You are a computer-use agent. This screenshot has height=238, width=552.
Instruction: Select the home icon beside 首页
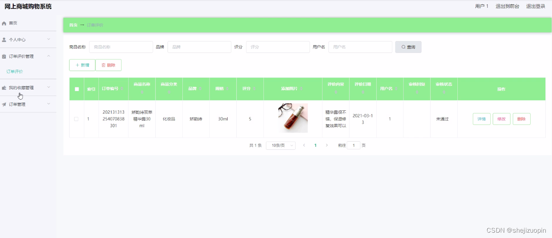(x=3, y=23)
